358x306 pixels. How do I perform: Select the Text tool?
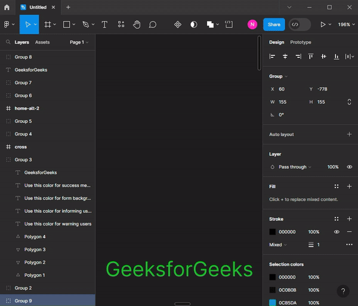104,24
